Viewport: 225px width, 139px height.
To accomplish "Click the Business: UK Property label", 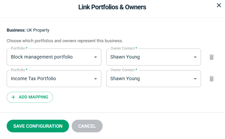I will pyautogui.click(x=28, y=30).
